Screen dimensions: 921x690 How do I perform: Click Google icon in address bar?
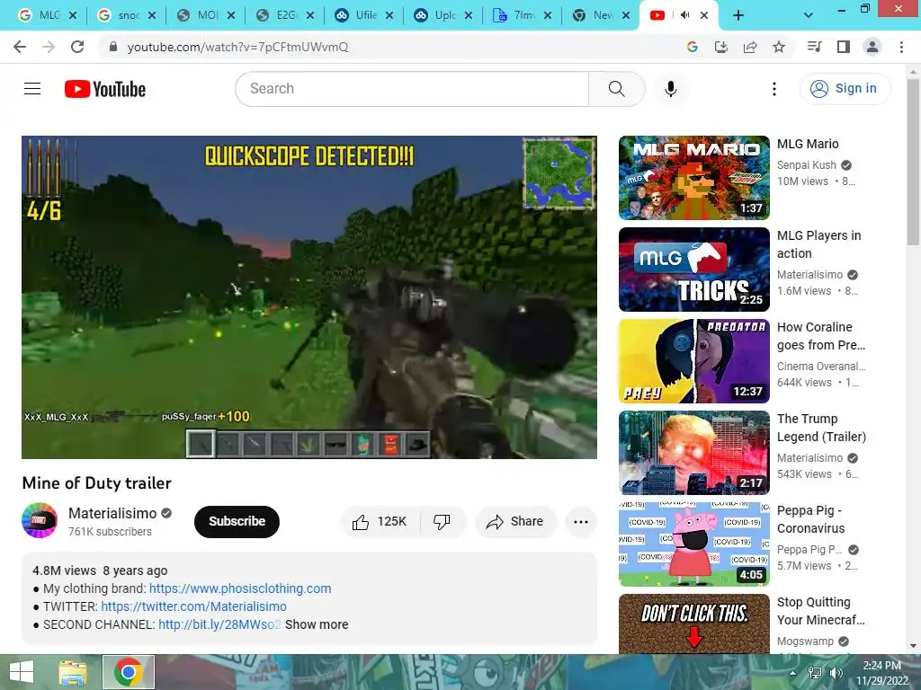point(692,47)
